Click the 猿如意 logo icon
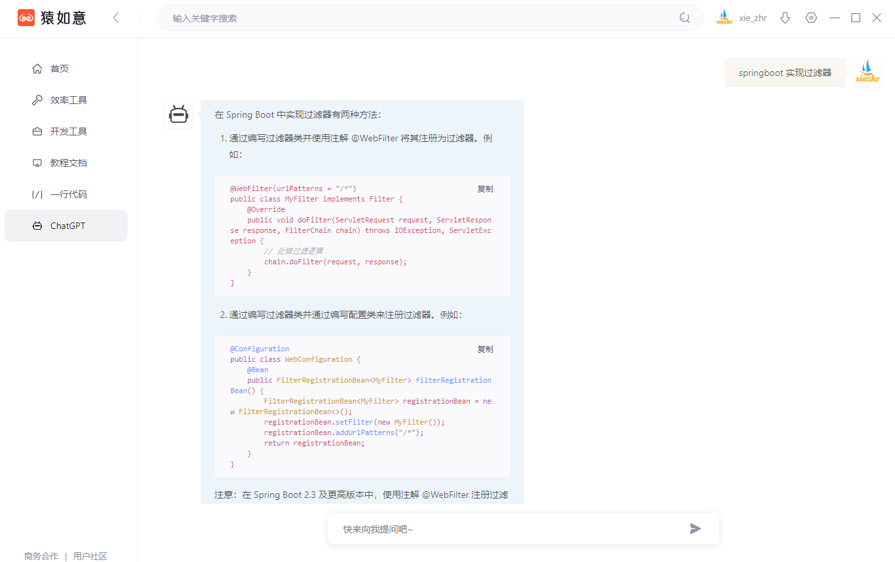Image resolution: width=895 pixels, height=562 pixels. 26,18
